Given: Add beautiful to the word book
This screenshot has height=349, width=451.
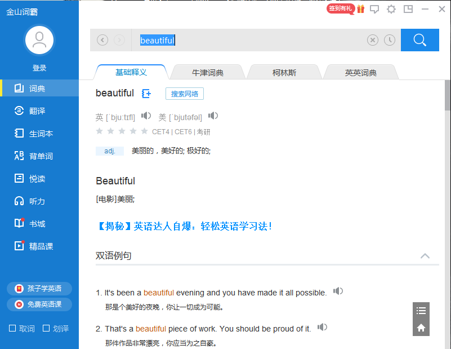Looking at the screenshot, I should (x=146, y=94).
